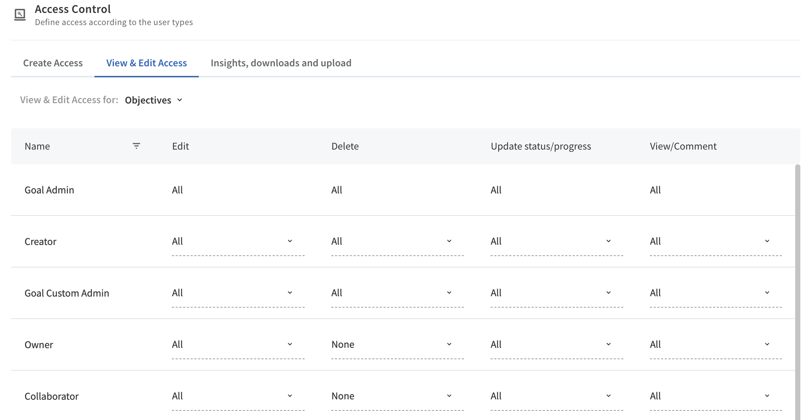Click the table's vertical scrollbar

[797, 291]
